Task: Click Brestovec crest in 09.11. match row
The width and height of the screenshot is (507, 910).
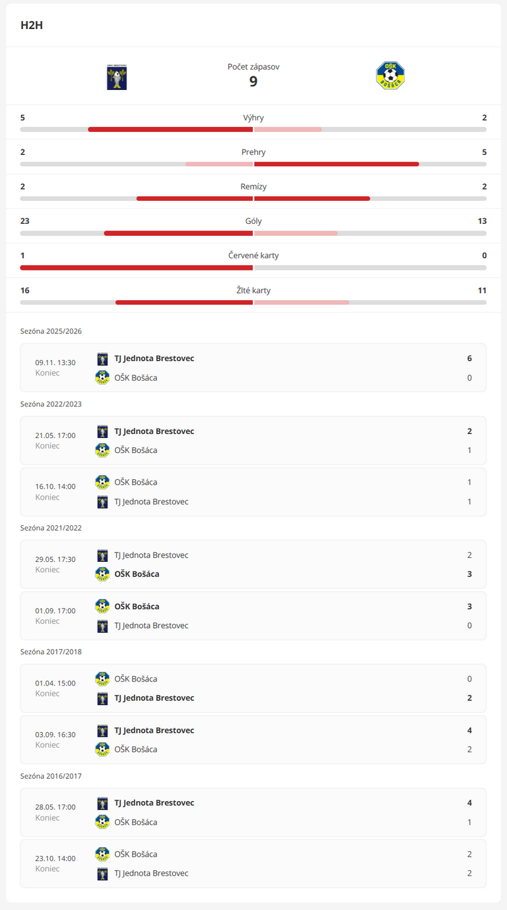Action: click(x=102, y=358)
